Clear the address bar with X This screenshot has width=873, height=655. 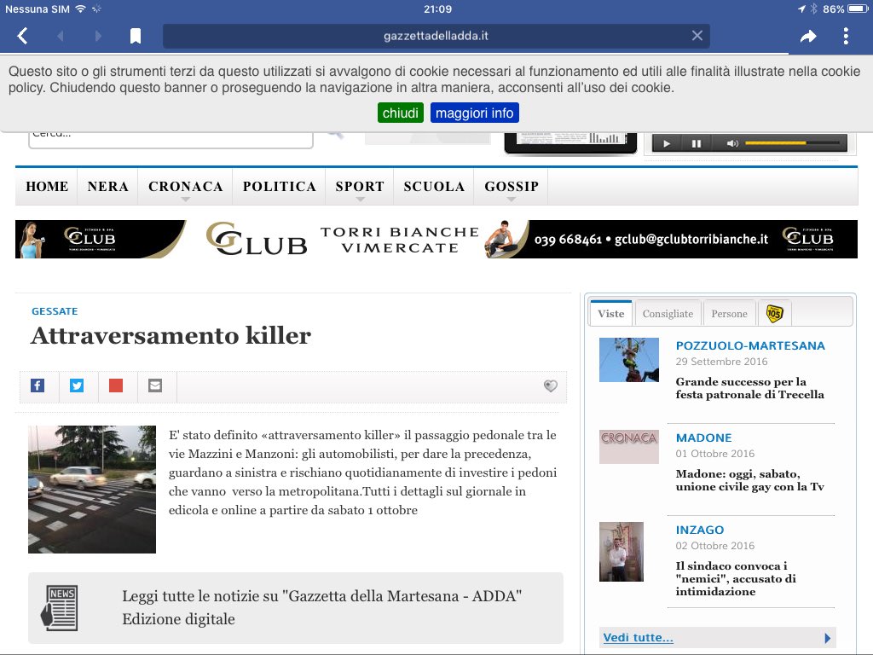tap(697, 36)
